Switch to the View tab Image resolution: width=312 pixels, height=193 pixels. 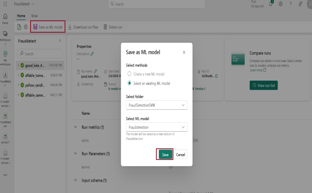[34, 16]
